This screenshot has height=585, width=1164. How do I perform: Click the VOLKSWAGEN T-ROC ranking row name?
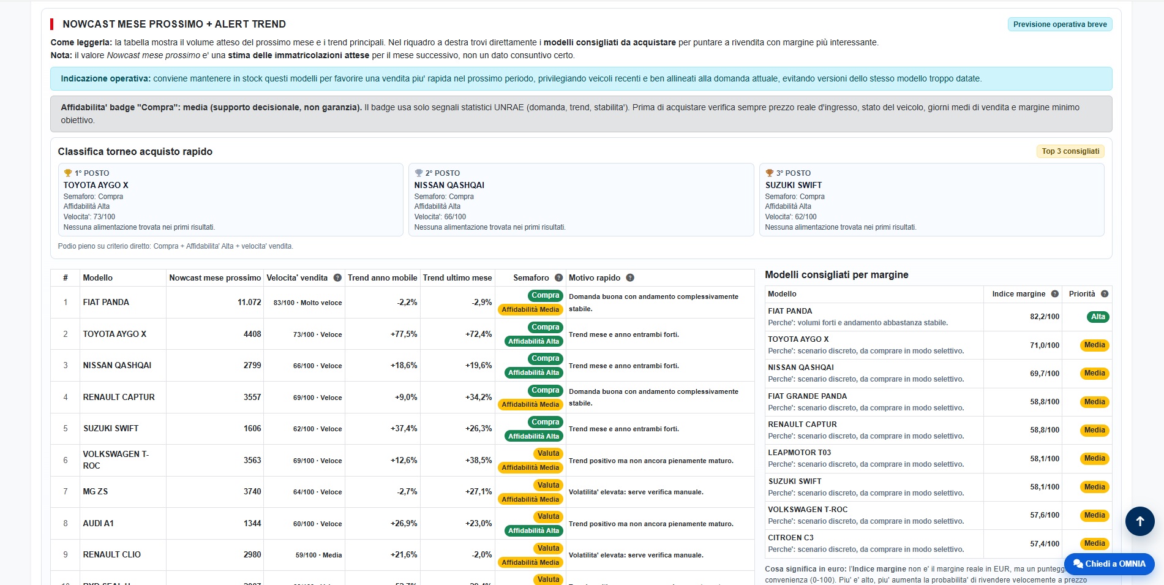[116, 460]
